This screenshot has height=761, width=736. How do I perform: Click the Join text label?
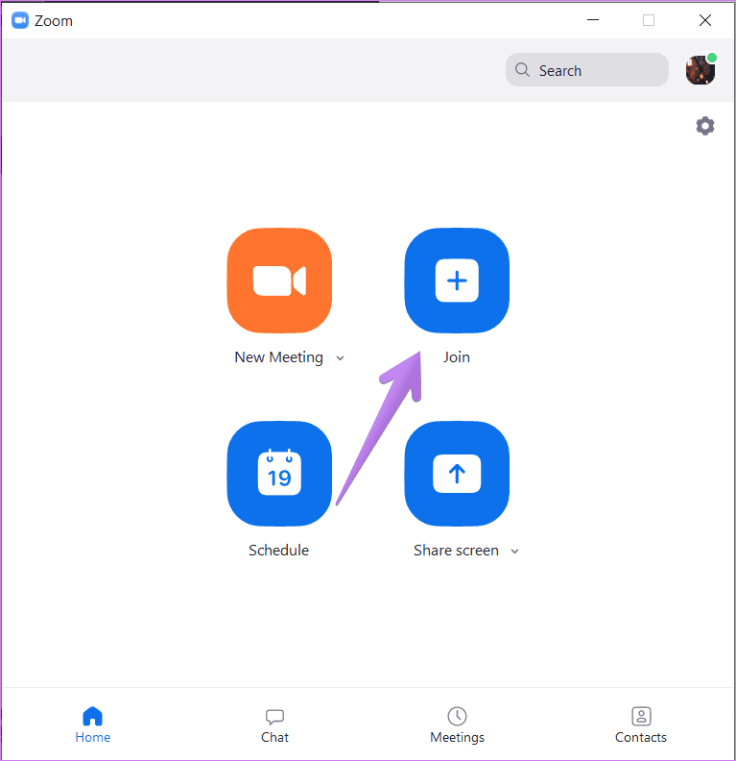pyautogui.click(x=457, y=357)
